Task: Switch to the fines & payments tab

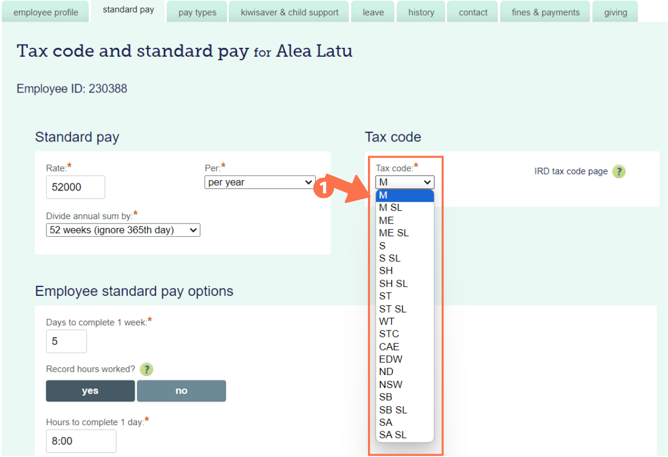Action: pos(545,11)
